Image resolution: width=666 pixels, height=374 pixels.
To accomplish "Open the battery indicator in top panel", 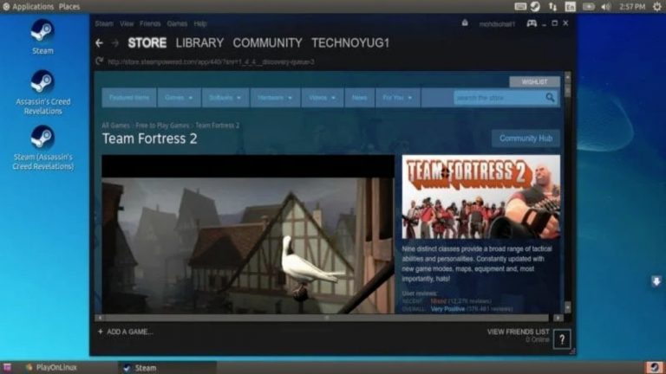I will coord(588,6).
